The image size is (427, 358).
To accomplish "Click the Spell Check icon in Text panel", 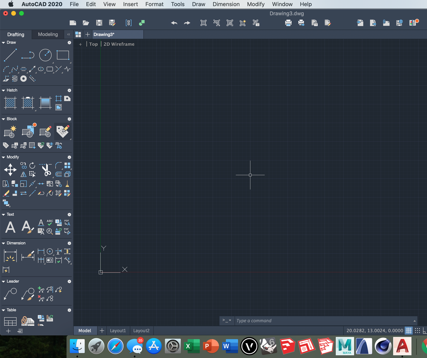I will (x=50, y=223).
